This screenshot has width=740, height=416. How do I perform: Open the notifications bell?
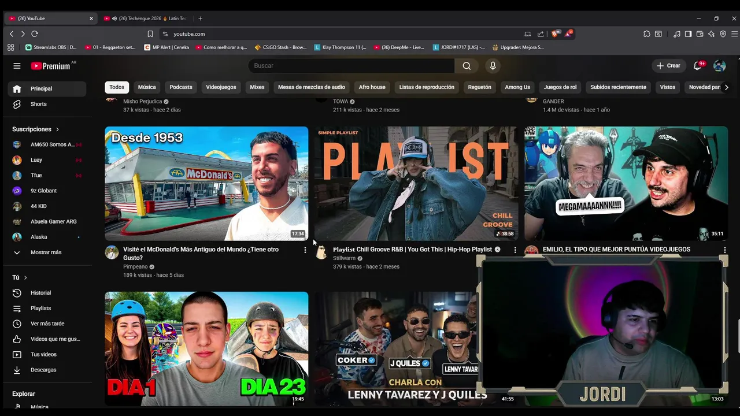pyautogui.click(x=697, y=66)
